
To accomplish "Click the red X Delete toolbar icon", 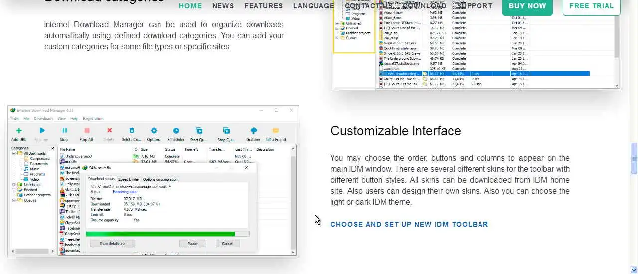I will point(109,131).
